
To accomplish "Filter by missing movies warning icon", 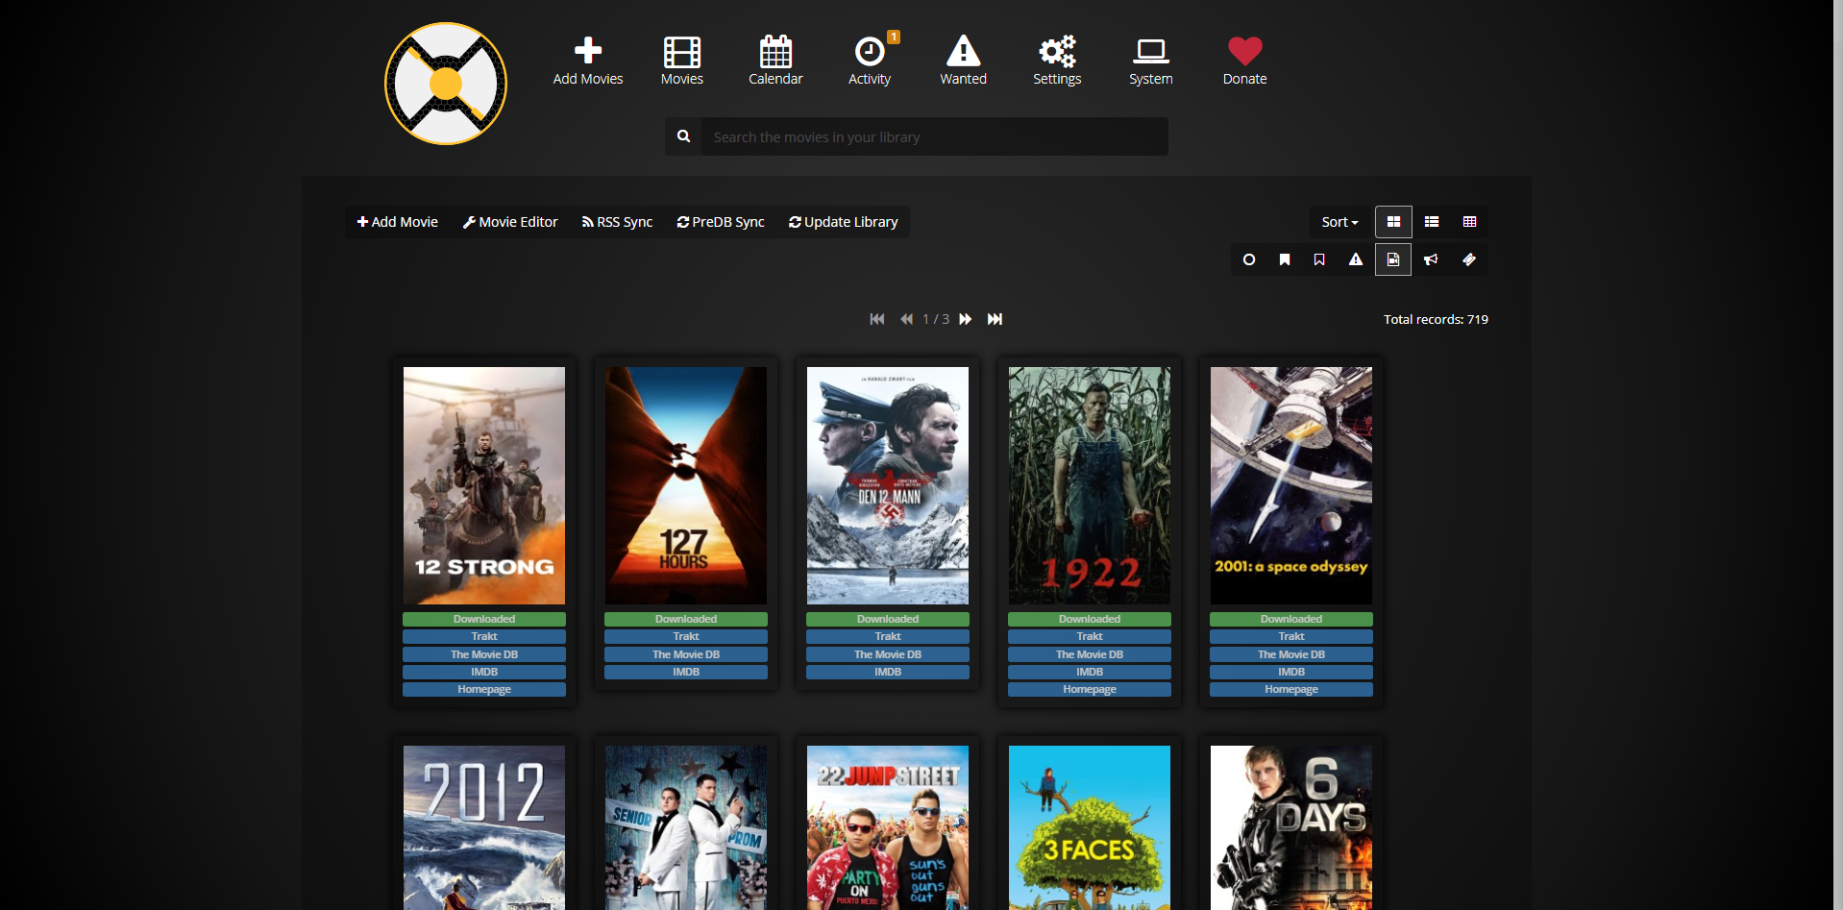I will coord(1355,259).
